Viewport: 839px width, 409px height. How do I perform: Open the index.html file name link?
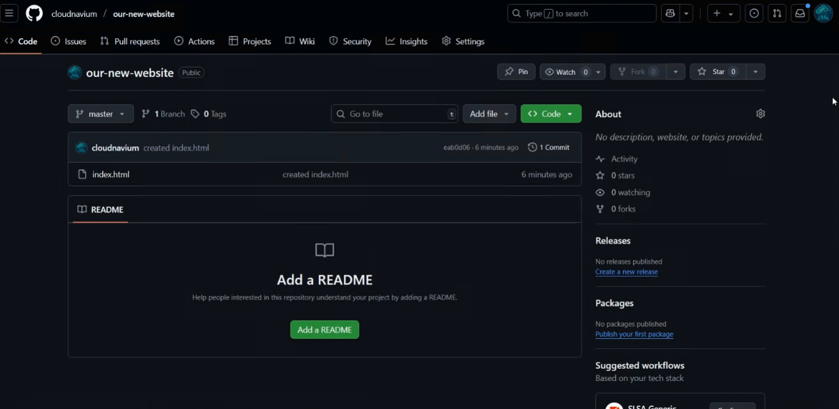[x=111, y=174]
